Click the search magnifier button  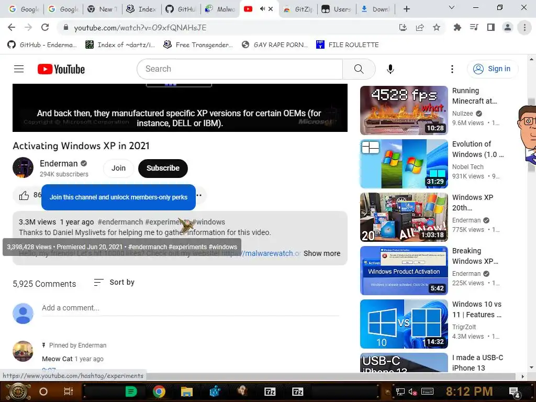(359, 69)
